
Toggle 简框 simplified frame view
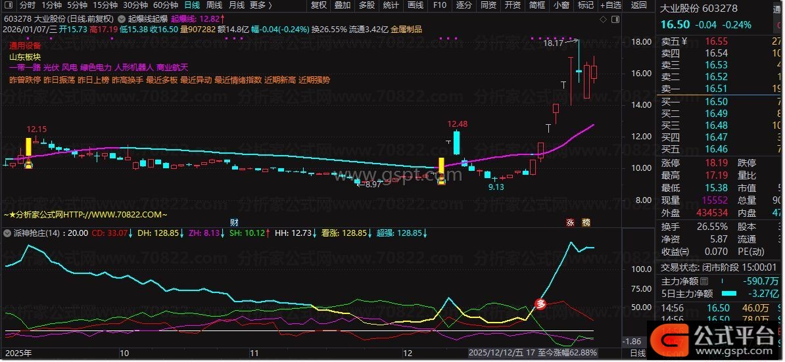(x=537, y=5)
